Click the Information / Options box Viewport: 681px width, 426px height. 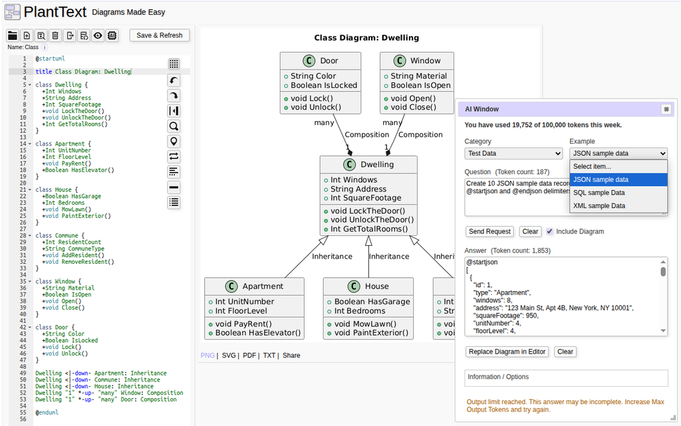pos(566,378)
